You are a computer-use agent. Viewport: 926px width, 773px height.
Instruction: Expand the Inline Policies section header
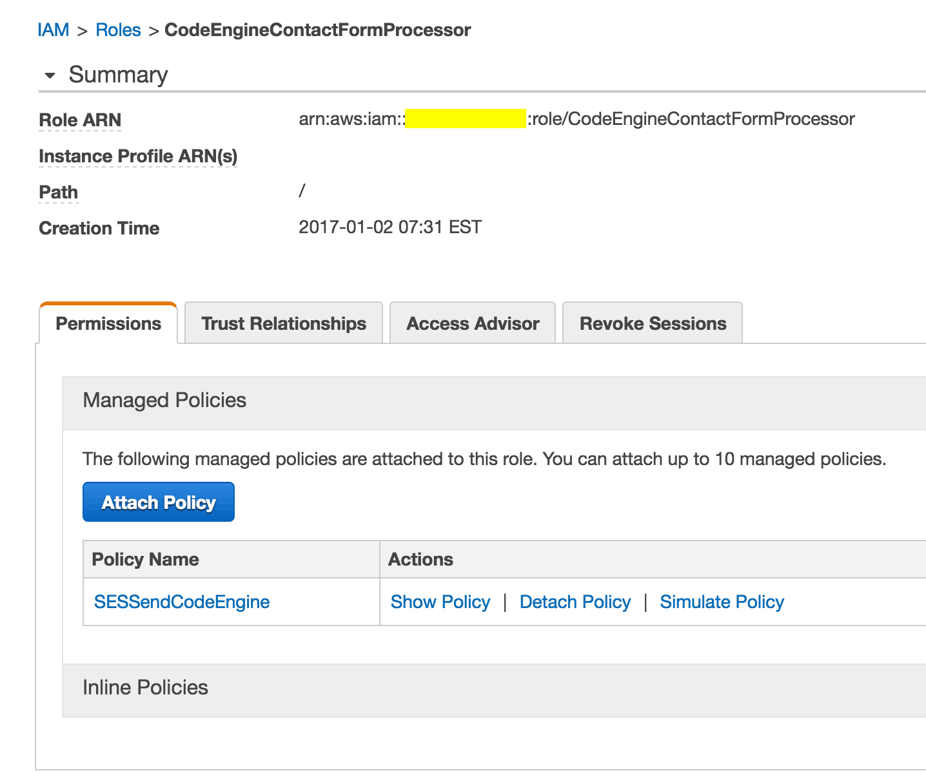[x=494, y=691]
